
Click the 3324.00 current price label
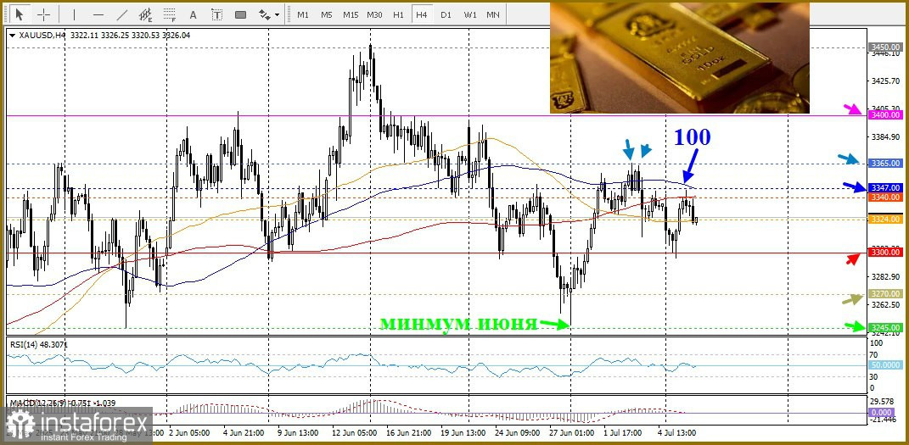(x=884, y=220)
